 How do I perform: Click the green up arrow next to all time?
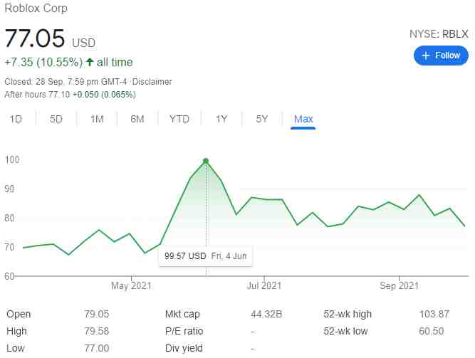tap(89, 63)
